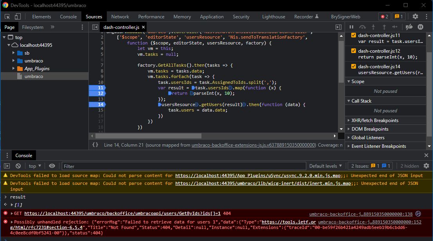Pause script execution
The height and width of the screenshot is (241, 433).
(x=351, y=27)
